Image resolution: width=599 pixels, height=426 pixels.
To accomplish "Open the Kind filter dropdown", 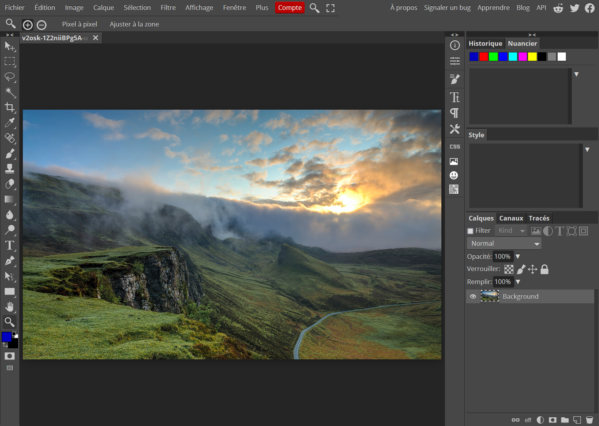I will (511, 231).
